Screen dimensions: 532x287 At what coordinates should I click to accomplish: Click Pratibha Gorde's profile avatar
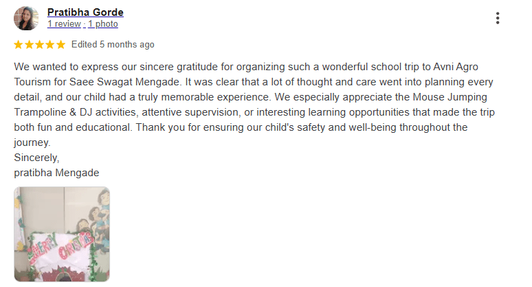[x=26, y=19]
